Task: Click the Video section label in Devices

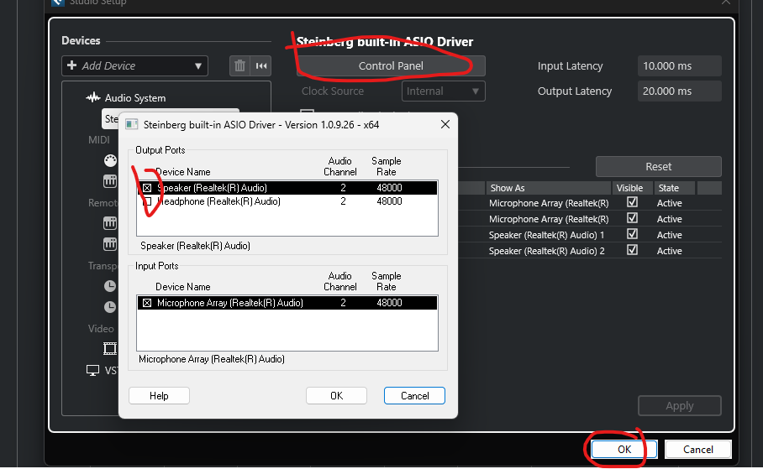Action: coord(101,329)
